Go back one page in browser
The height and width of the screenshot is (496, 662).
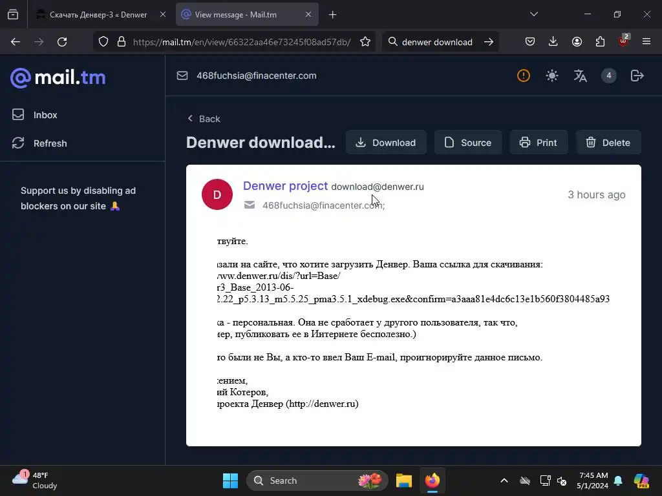[x=16, y=42]
